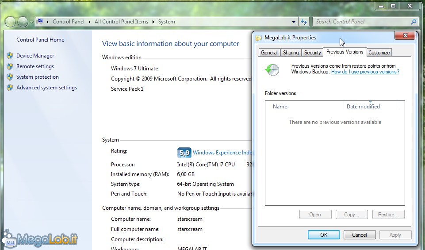This screenshot has width=425, height=250.
Task: Minimize the System control panel window
Action: click(381, 6)
